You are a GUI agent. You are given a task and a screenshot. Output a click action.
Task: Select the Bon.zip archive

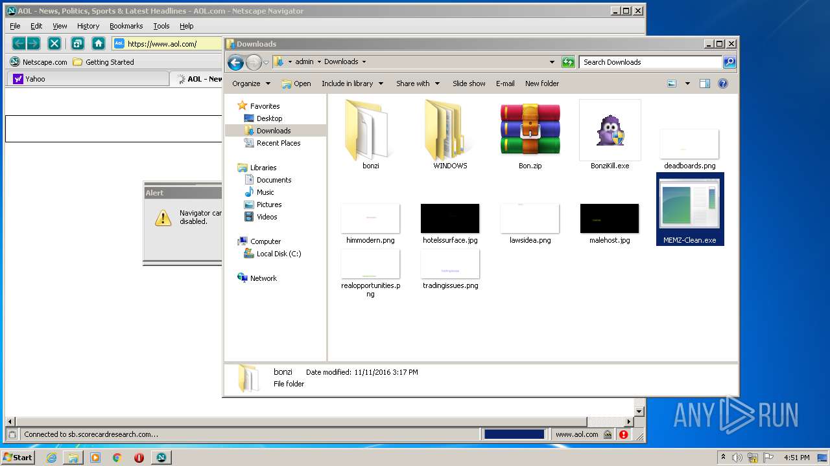coord(530,136)
